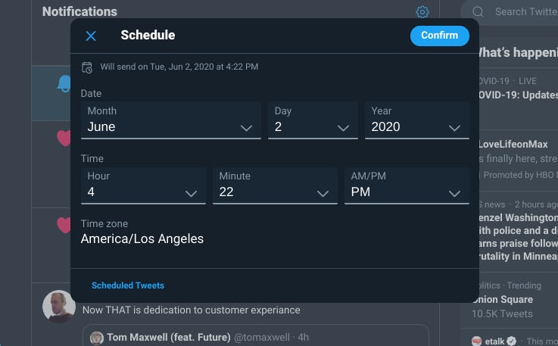This screenshot has height=346, width=558.
Task: Click the Search Twitter input field
Action: 524,11
